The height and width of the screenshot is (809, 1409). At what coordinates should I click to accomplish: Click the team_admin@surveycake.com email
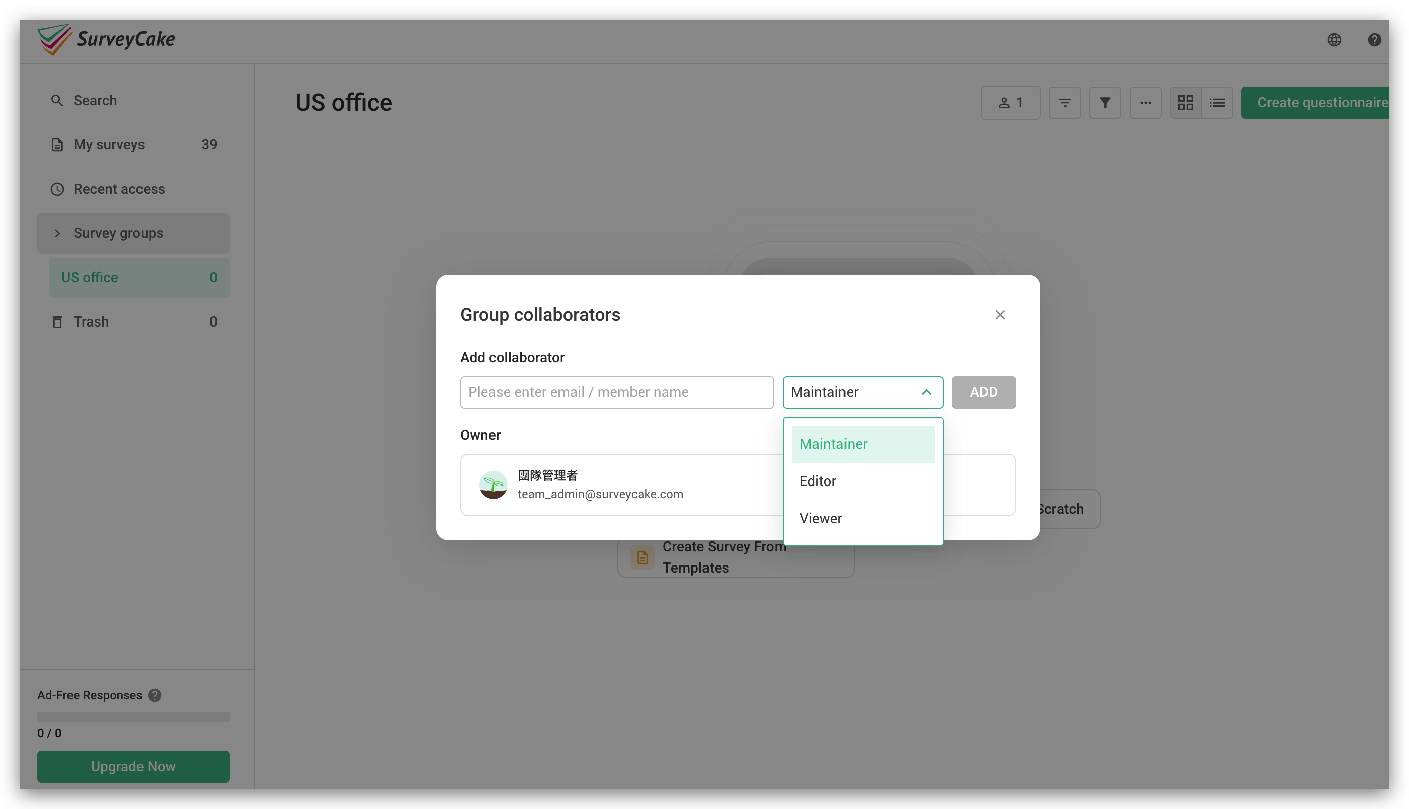(600, 494)
